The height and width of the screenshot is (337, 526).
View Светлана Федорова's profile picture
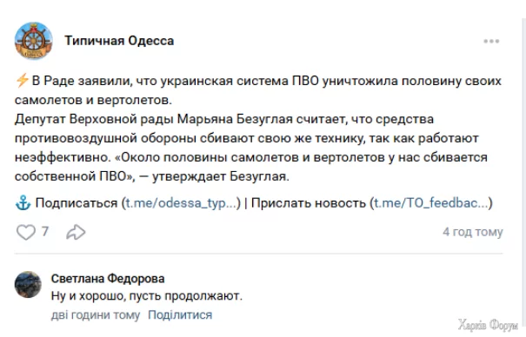[x=28, y=284]
